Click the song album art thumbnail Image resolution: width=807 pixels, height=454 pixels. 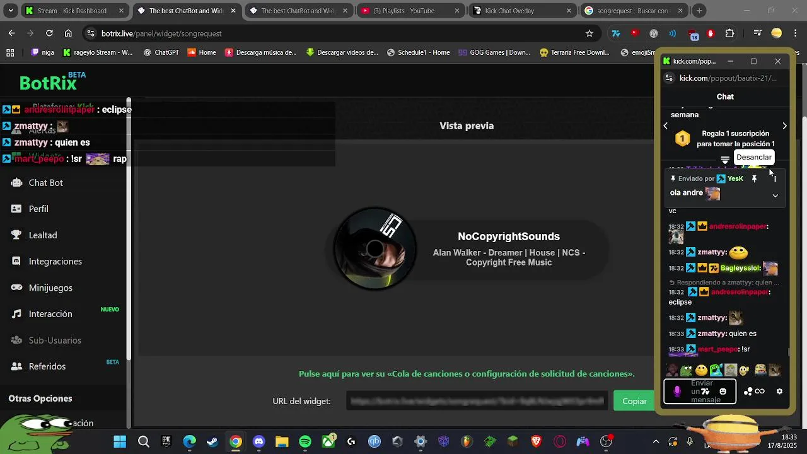(x=374, y=248)
